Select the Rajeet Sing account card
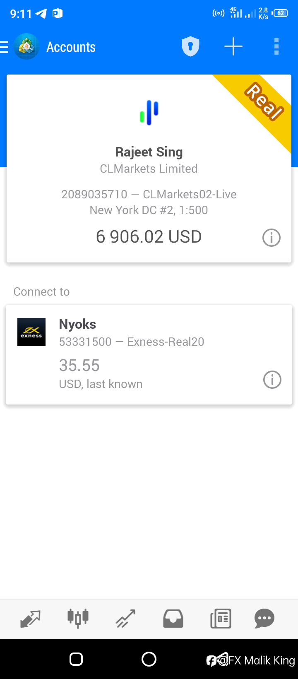The image size is (298, 679). pyautogui.click(x=149, y=169)
